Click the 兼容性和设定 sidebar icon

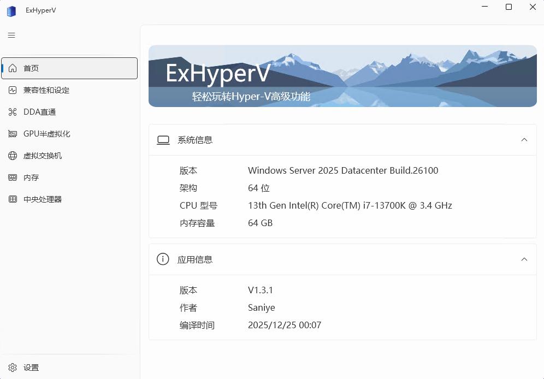(13, 90)
